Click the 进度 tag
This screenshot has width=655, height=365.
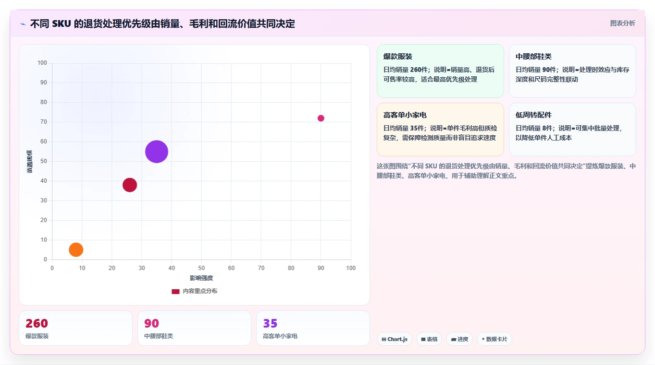(459, 339)
